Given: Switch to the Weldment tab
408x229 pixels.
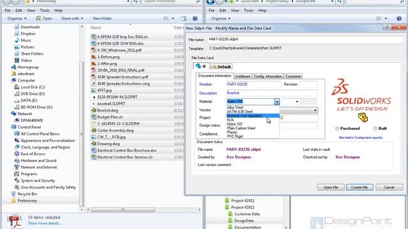Looking at the screenshot, I should [242, 76].
